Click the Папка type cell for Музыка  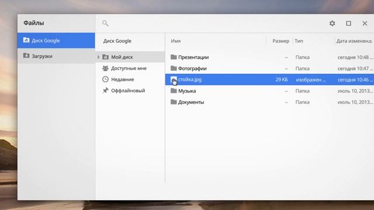coord(303,91)
